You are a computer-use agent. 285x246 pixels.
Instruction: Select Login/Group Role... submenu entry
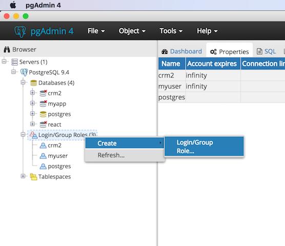[x=204, y=147]
